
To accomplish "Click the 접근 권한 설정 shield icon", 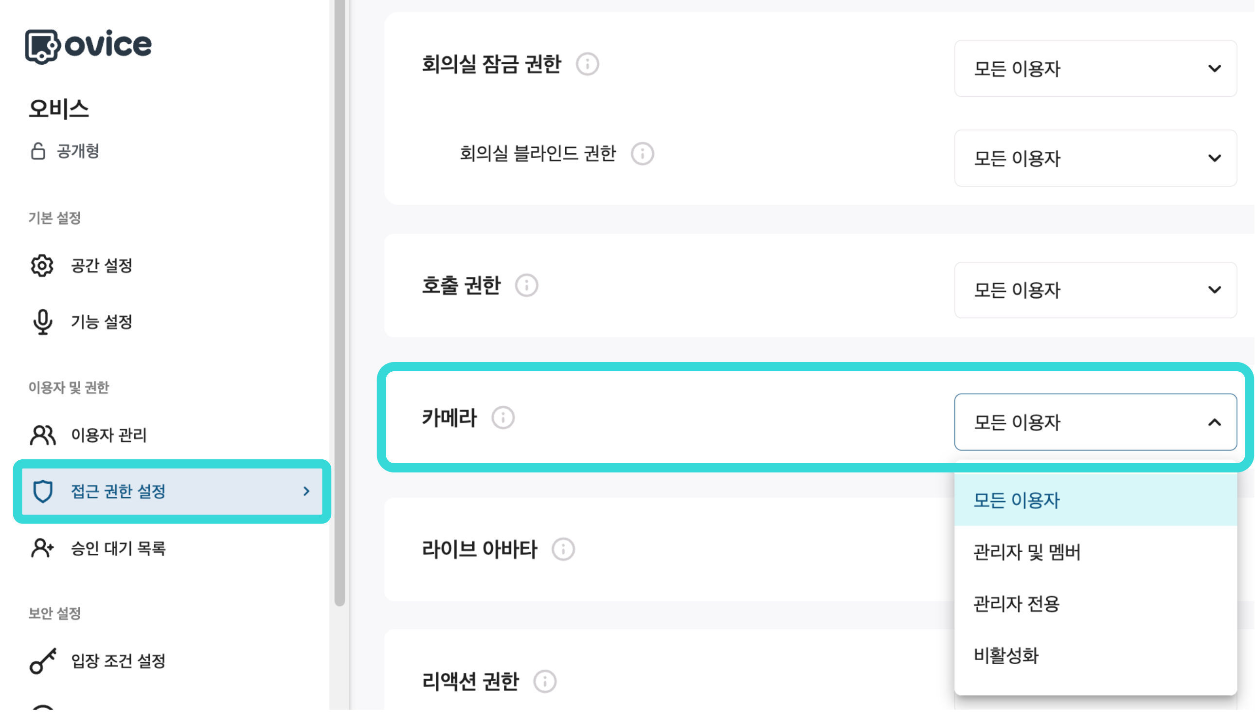I will pos(43,491).
